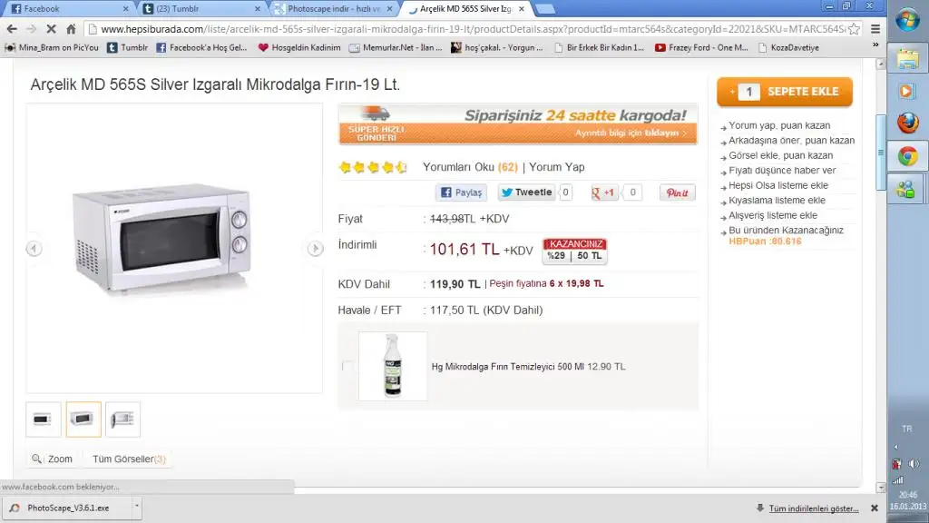Open the Facebook'a Hoş Gel... bookmark

[x=201, y=47]
